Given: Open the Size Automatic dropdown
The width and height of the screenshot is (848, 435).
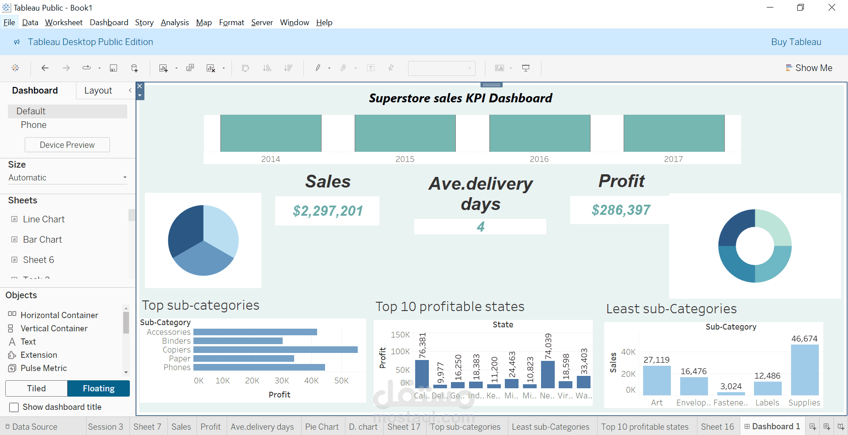Looking at the screenshot, I should point(68,177).
